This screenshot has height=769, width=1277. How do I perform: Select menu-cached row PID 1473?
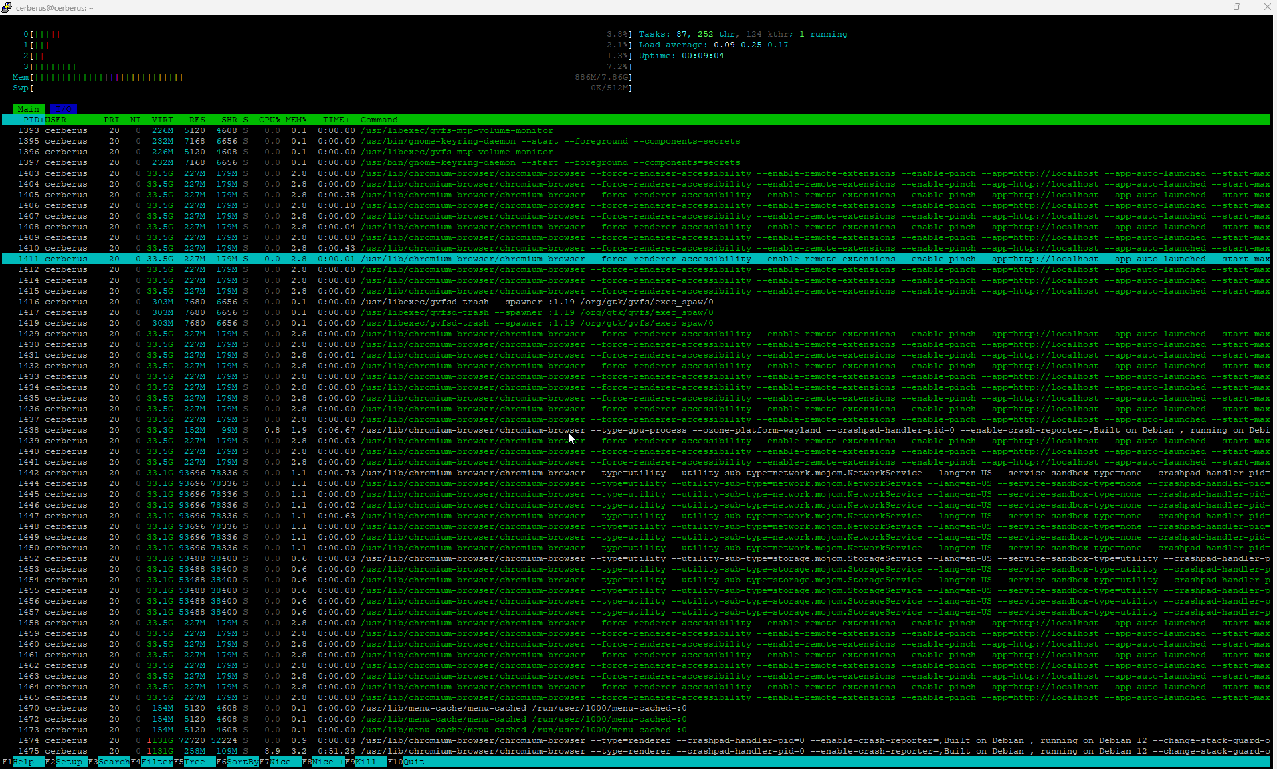pyautogui.click(x=636, y=730)
